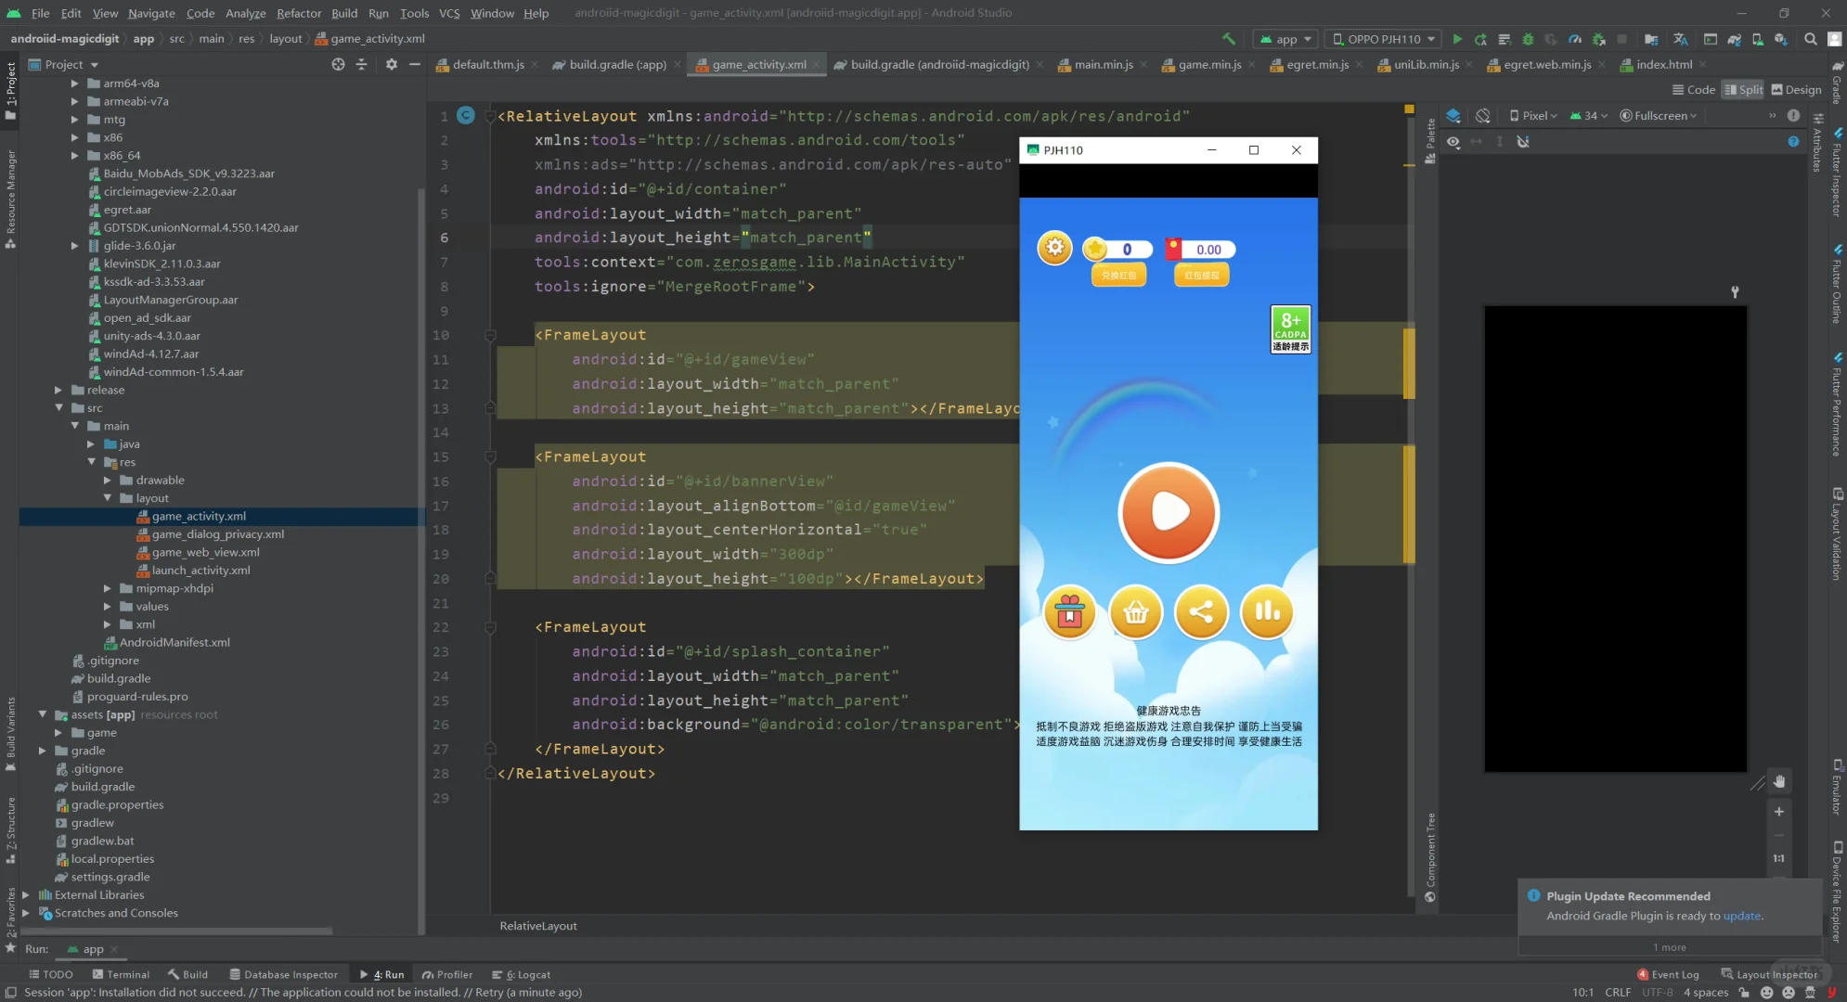The image size is (1847, 1002).
Task: Click the orientation rotate icon in preview
Action: pyautogui.click(x=1483, y=116)
